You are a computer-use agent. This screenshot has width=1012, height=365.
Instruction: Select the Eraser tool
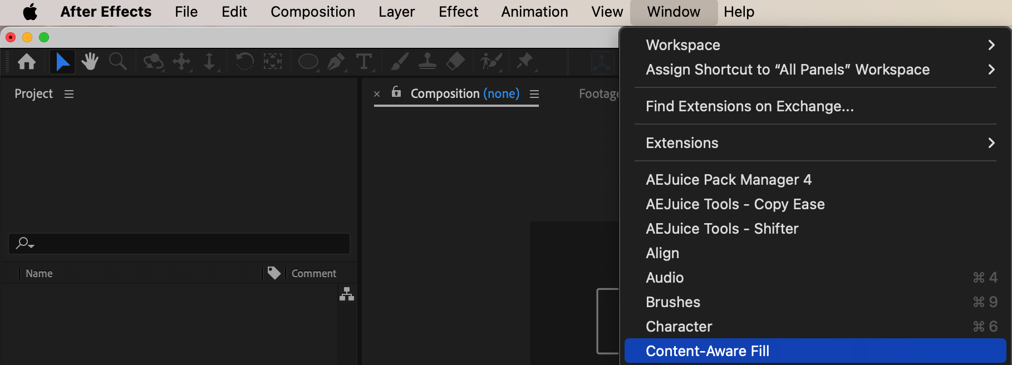tap(456, 61)
